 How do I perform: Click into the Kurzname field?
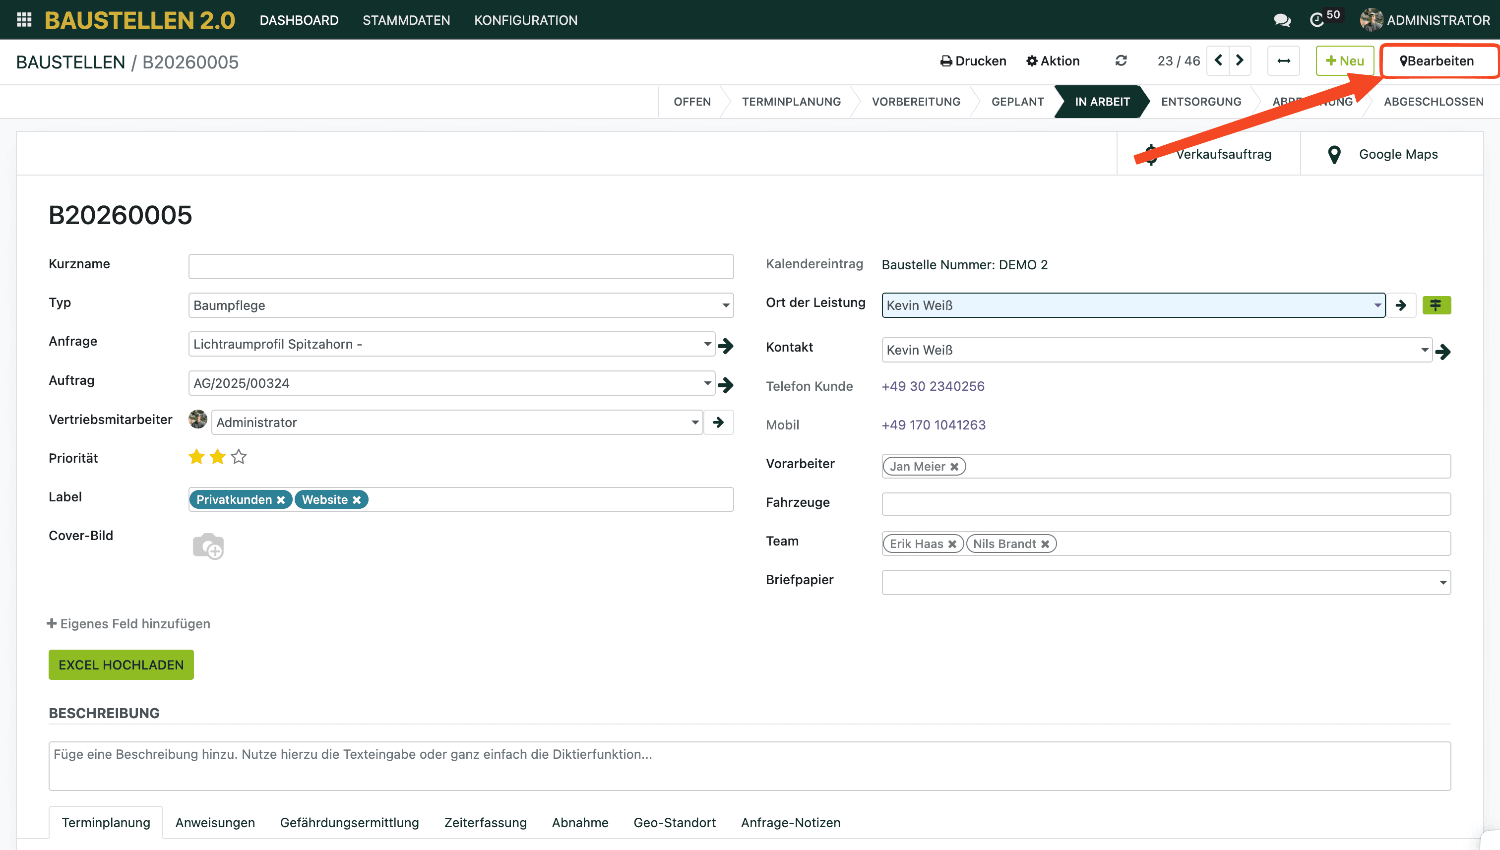(460, 266)
